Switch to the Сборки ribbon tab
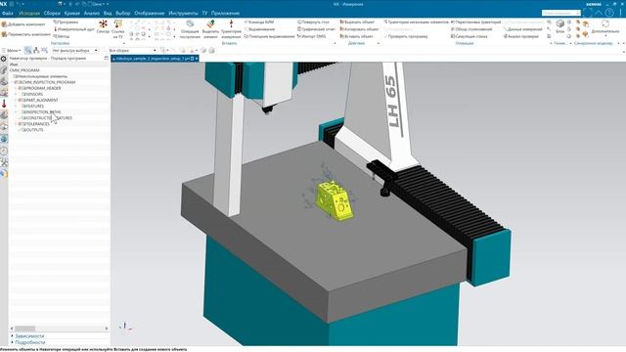Screen dimensions: 626x352 (52, 13)
